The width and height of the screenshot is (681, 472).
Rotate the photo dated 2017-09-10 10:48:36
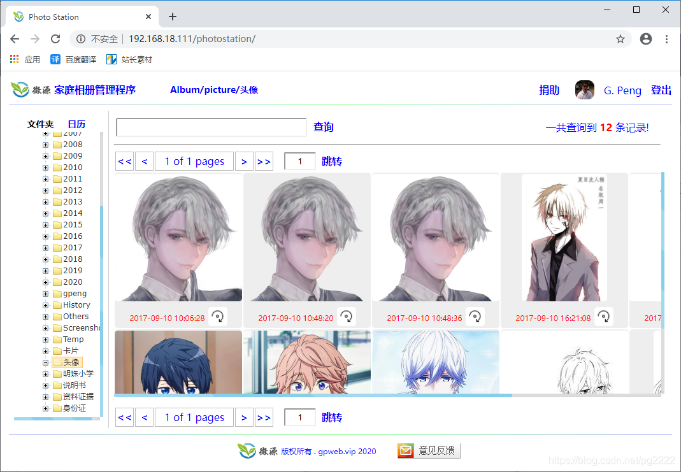coord(475,317)
